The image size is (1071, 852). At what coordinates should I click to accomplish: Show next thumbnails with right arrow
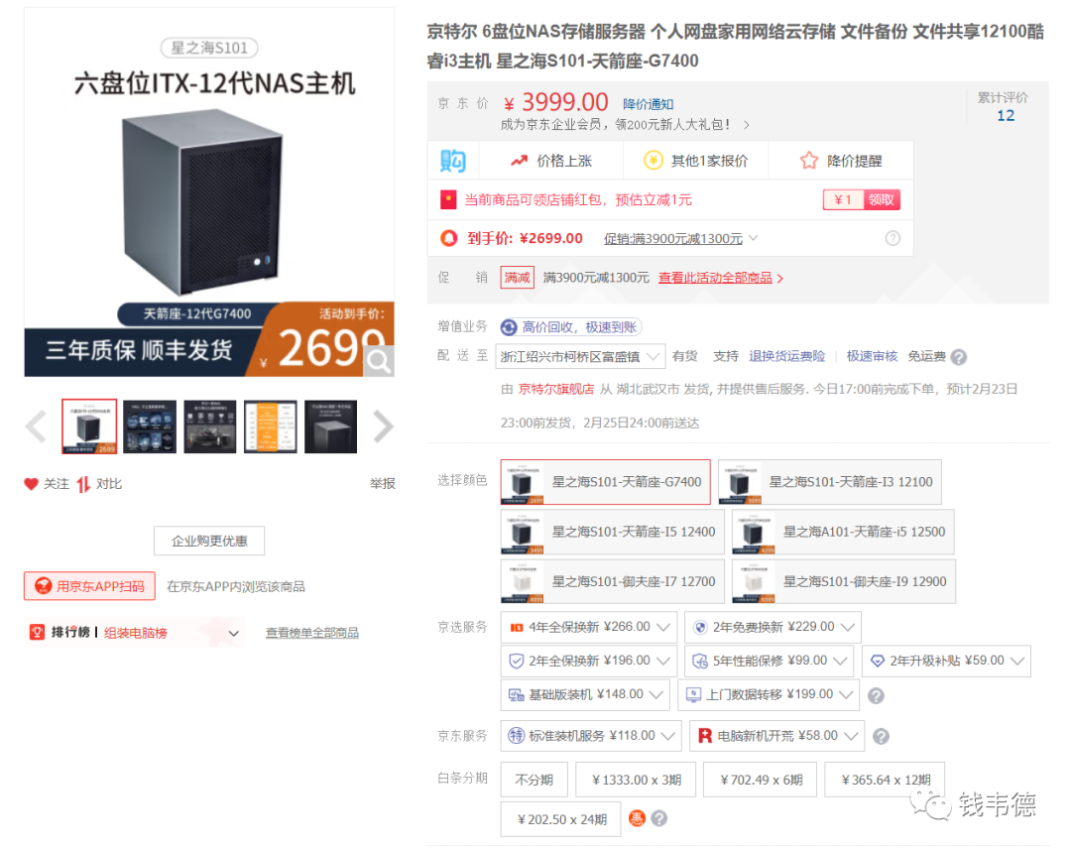383,426
